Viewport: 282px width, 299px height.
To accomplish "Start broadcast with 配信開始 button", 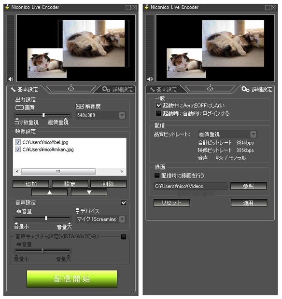I will coord(72,279).
